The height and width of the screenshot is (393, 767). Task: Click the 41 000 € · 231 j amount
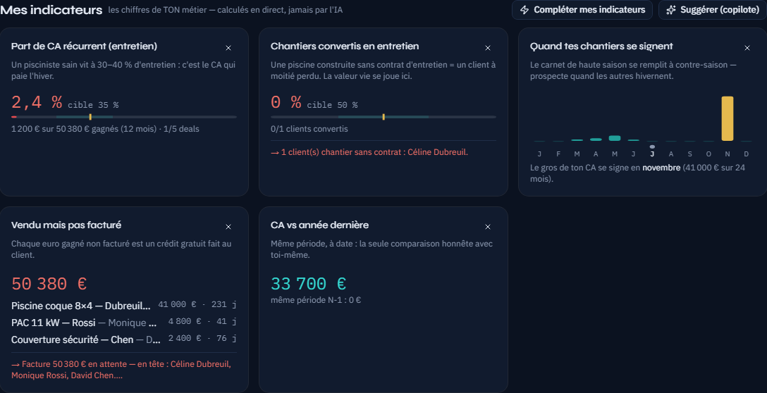click(x=197, y=304)
